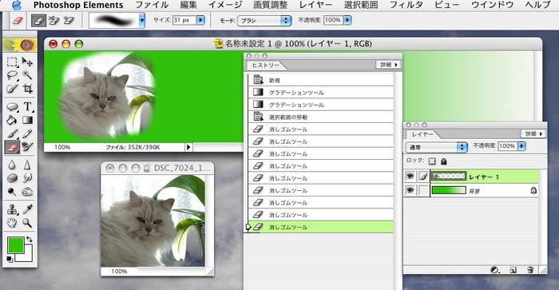Select the Sponge tool
The height and width of the screenshot is (290, 559).
click(x=12, y=178)
